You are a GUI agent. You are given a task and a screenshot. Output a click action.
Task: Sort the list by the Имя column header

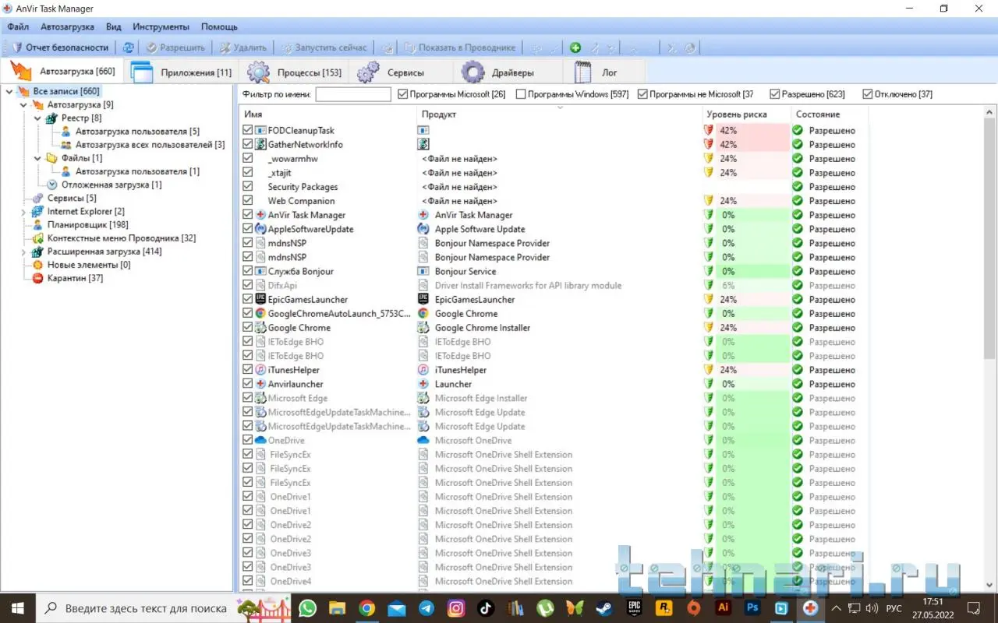point(328,114)
